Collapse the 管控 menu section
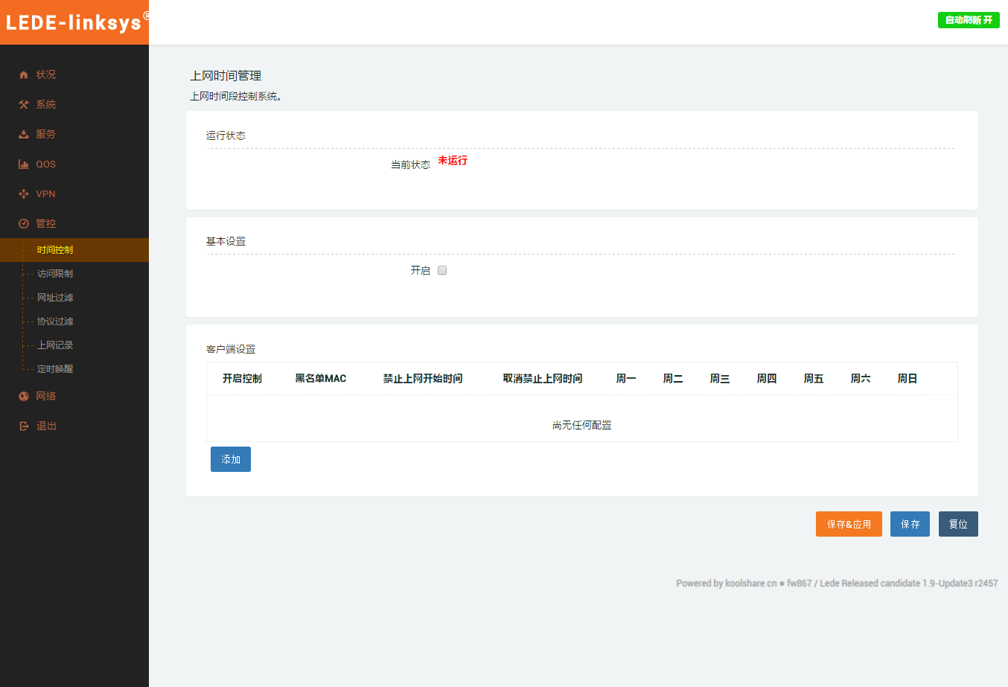1008x687 pixels. (x=46, y=224)
